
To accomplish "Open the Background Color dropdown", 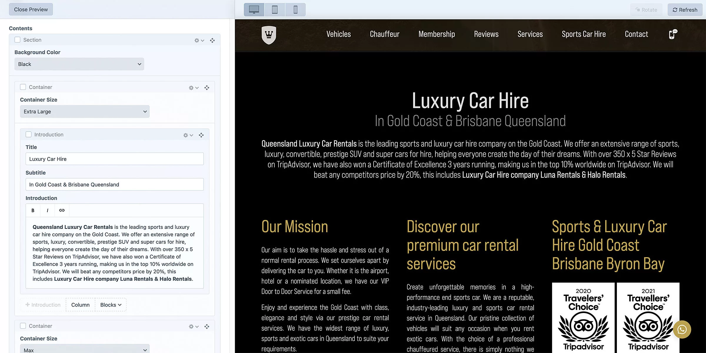I will 79,64.
